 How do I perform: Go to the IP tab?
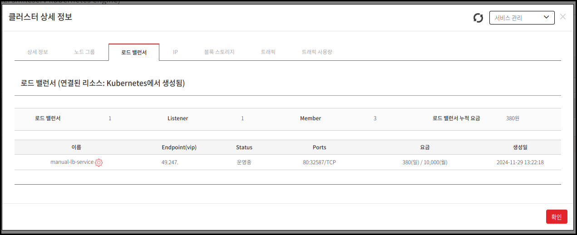[x=175, y=52]
